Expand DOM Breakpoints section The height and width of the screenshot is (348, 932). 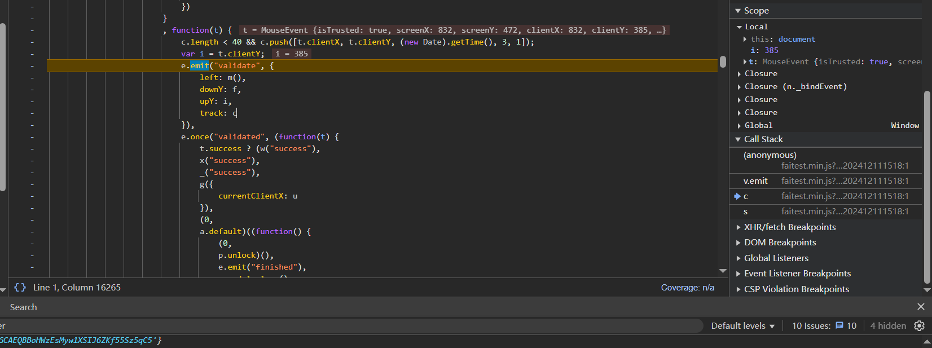738,243
